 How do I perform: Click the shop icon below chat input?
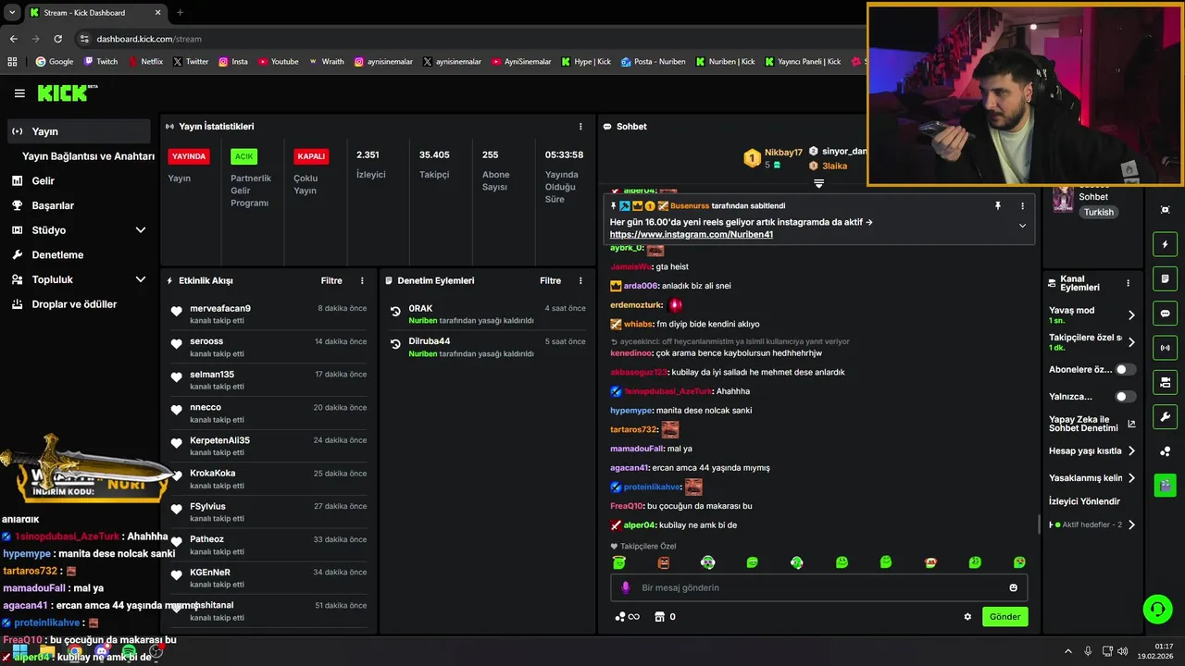[x=659, y=617]
